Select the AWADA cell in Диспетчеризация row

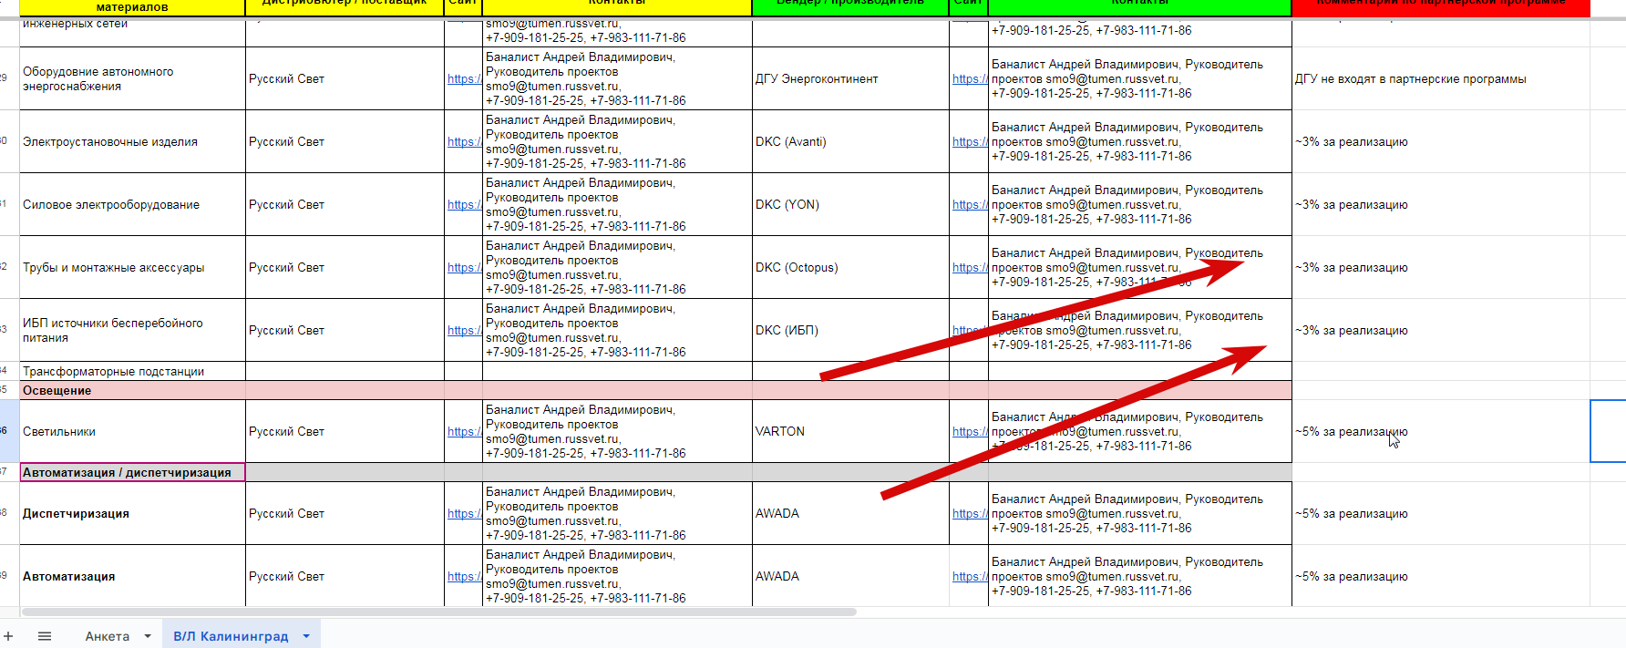(850, 513)
